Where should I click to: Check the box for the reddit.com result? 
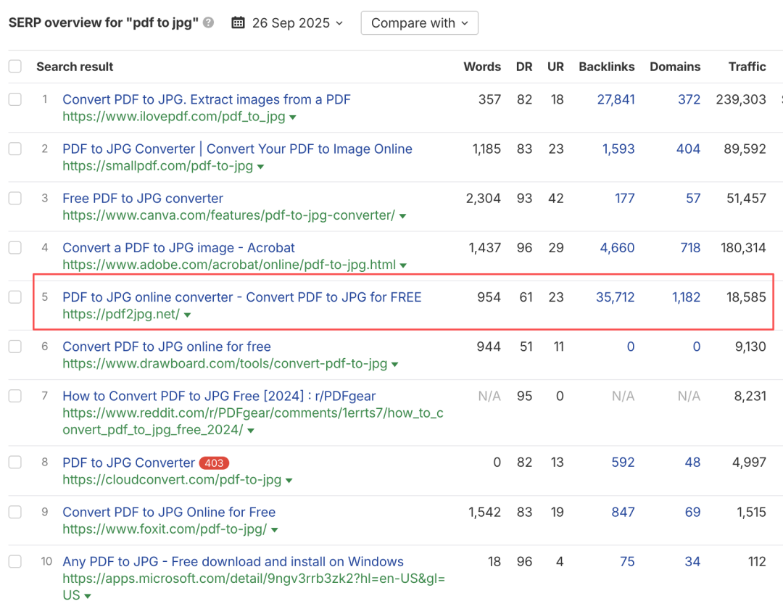click(15, 395)
